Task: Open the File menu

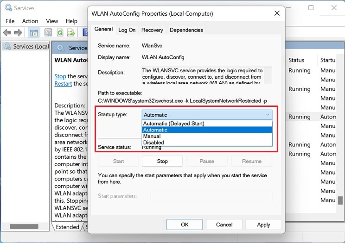Action: click(10, 21)
